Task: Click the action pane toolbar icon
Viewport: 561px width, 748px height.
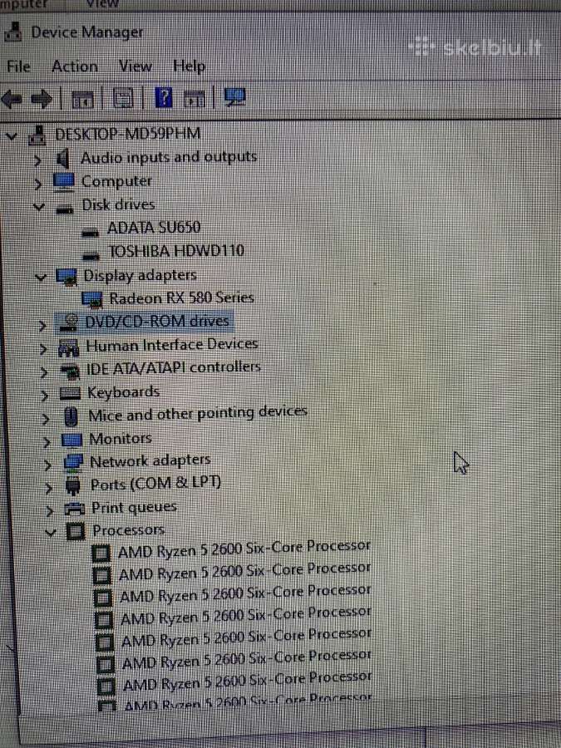Action: [194, 99]
